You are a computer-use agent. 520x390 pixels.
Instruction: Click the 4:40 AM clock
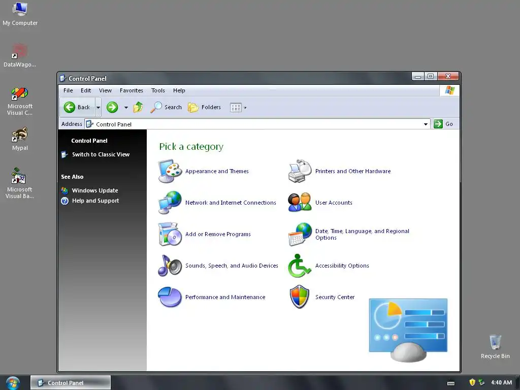[x=501, y=383]
